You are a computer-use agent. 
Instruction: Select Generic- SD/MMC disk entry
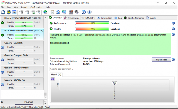(x=22, y=47)
